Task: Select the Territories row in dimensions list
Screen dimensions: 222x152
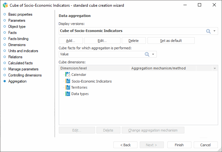Action: pos(79,87)
